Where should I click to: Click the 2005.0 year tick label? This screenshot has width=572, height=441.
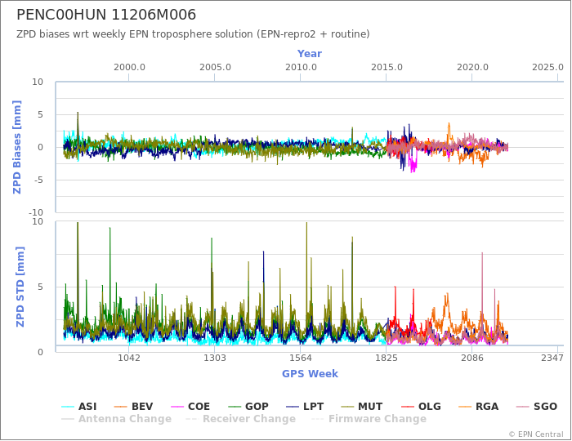(x=215, y=68)
